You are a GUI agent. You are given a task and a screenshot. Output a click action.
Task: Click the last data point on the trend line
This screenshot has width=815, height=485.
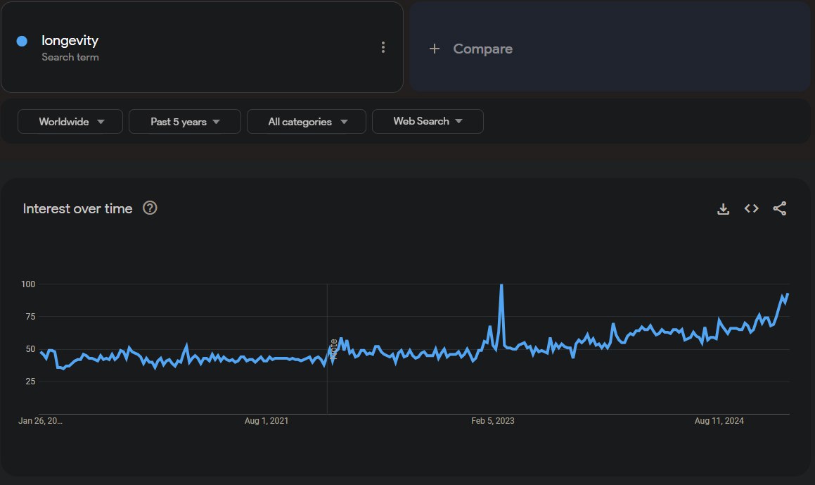point(788,294)
